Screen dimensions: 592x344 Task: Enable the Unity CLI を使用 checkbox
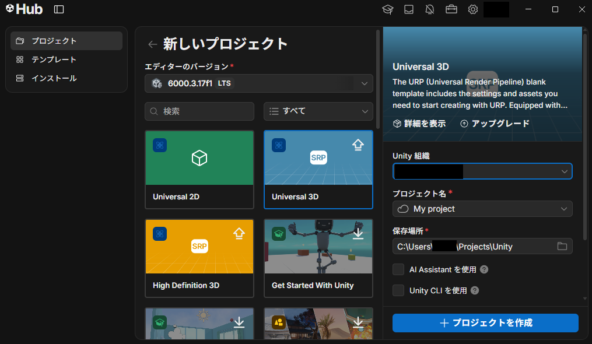pos(398,290)
